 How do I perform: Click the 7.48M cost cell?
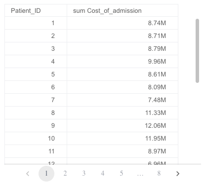click(123, 100)
